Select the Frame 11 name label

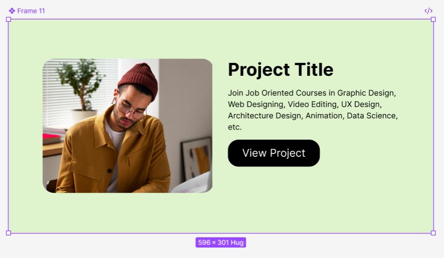31,11
